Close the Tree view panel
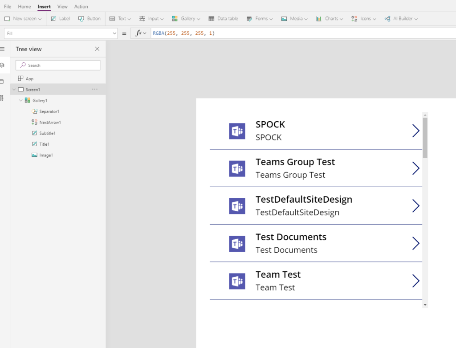 pos(97,49)
